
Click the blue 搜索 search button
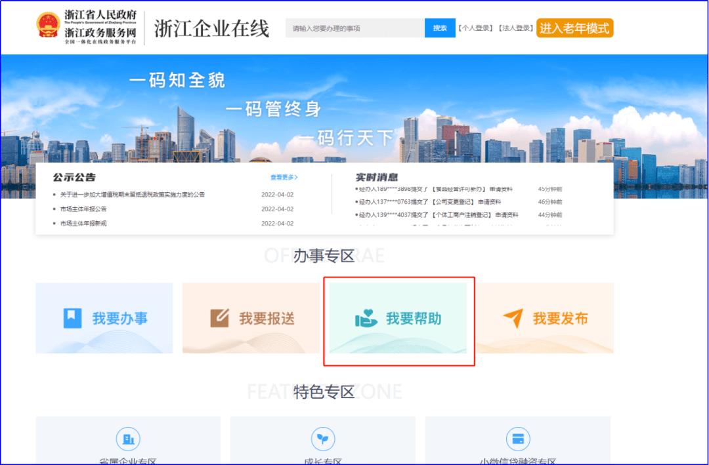tap(440, 28)
